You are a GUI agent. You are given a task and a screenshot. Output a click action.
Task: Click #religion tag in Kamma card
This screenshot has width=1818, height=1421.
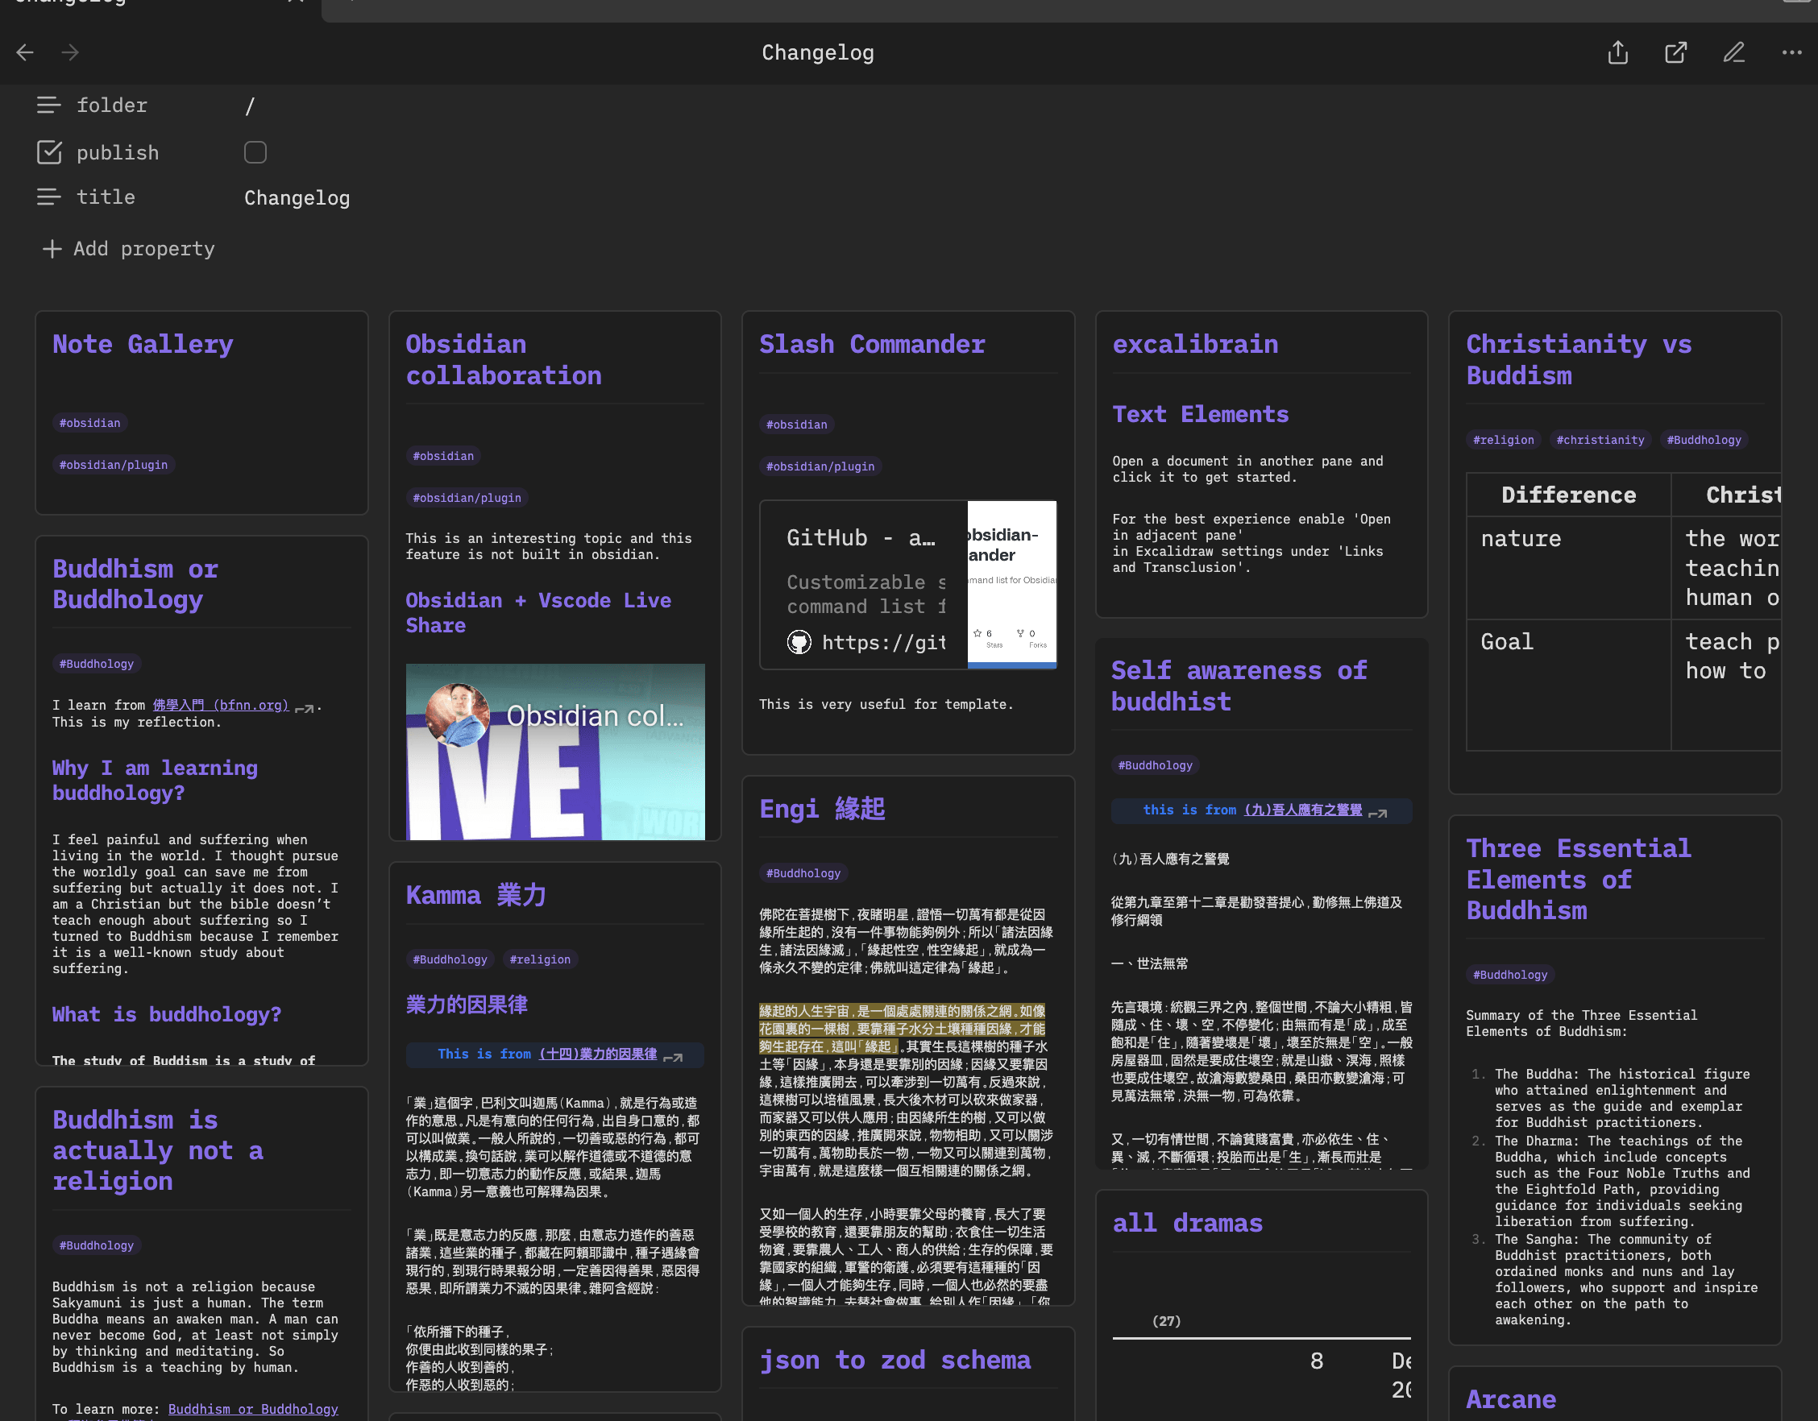(540, 959)
